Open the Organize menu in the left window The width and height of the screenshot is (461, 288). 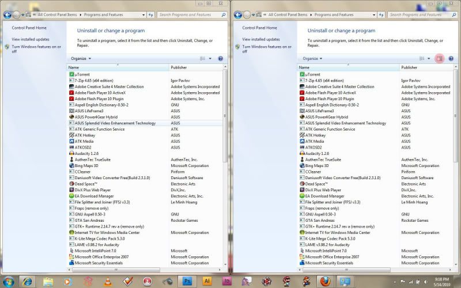coord(81,59)
